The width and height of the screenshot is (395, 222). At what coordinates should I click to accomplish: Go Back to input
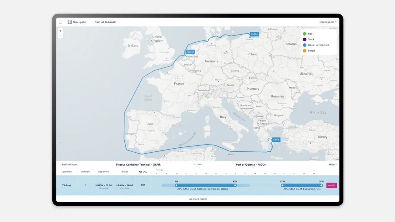[x=69, y=165]
